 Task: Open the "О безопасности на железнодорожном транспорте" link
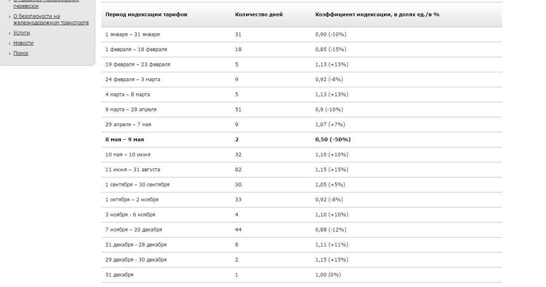click(51, 19)
